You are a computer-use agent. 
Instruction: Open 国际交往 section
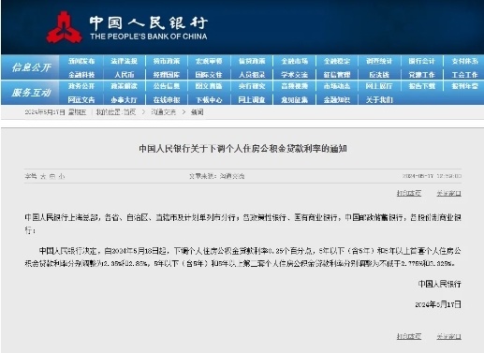(x=209, y=75)
